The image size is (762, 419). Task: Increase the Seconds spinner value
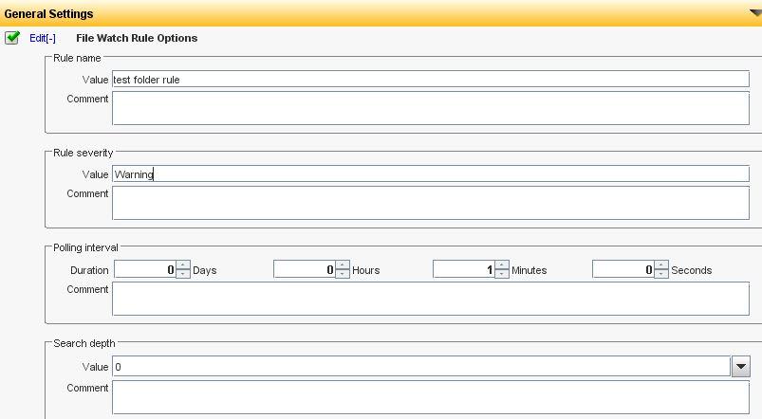(x=661, y=265)
